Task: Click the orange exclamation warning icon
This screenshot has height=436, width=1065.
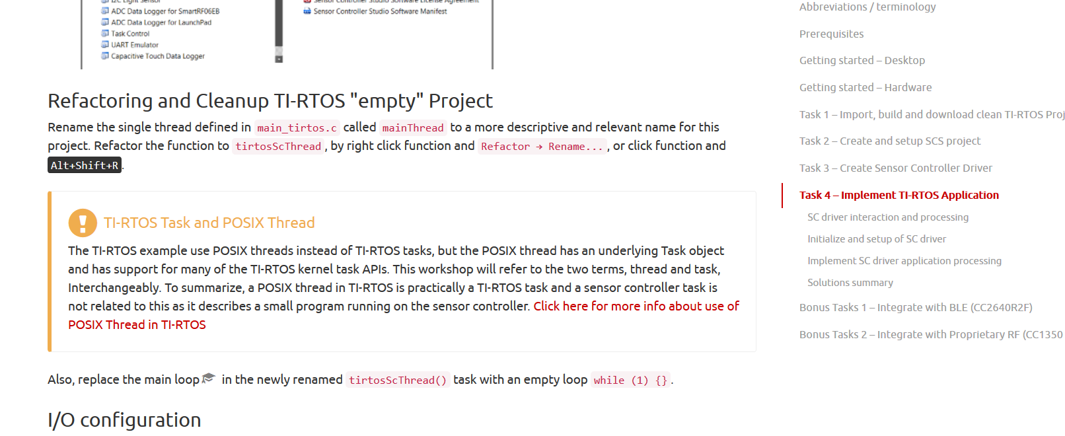Action: 83,223
